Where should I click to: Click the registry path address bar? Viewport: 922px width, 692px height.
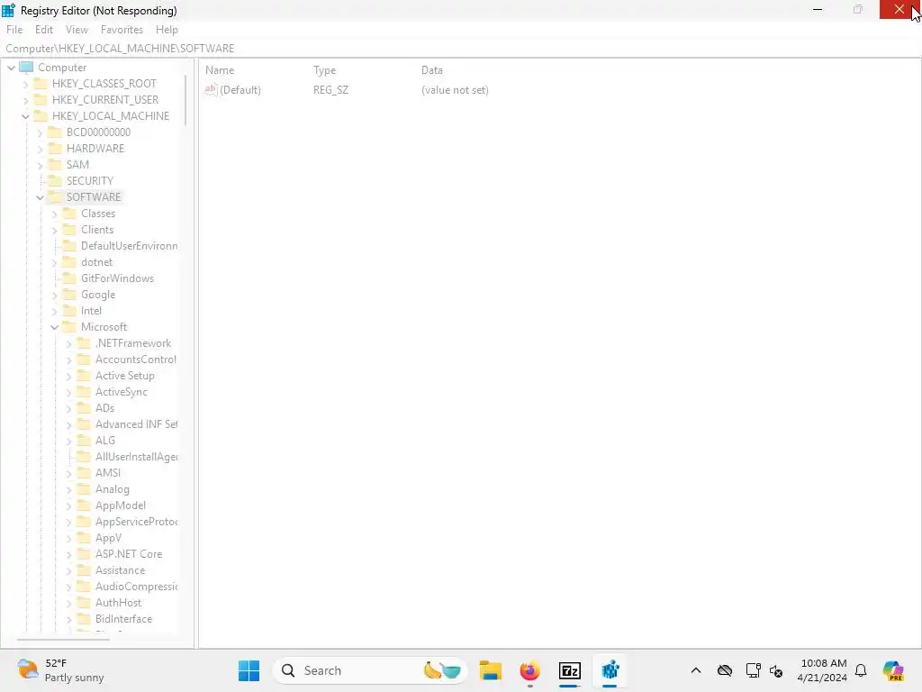(461, 49)
